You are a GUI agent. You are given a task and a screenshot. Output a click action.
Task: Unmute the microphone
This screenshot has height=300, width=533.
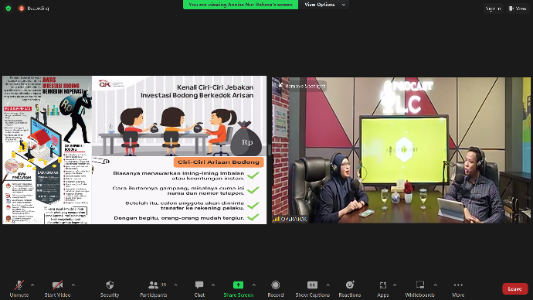click(19, 288)
